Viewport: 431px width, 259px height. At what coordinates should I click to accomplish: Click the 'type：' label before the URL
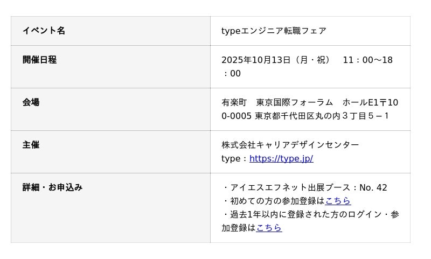pos(234,158)
